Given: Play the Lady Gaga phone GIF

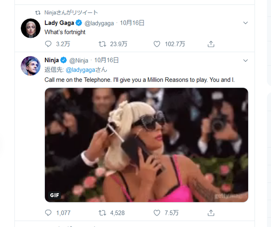Looking at the screenshot, I should tap(147, 144).
